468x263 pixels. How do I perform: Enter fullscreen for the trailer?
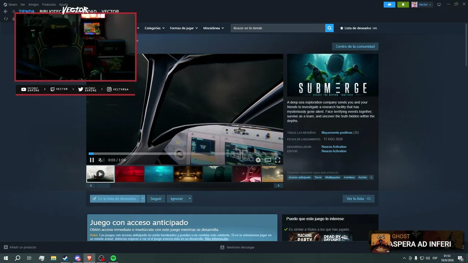tap(278, 160)
